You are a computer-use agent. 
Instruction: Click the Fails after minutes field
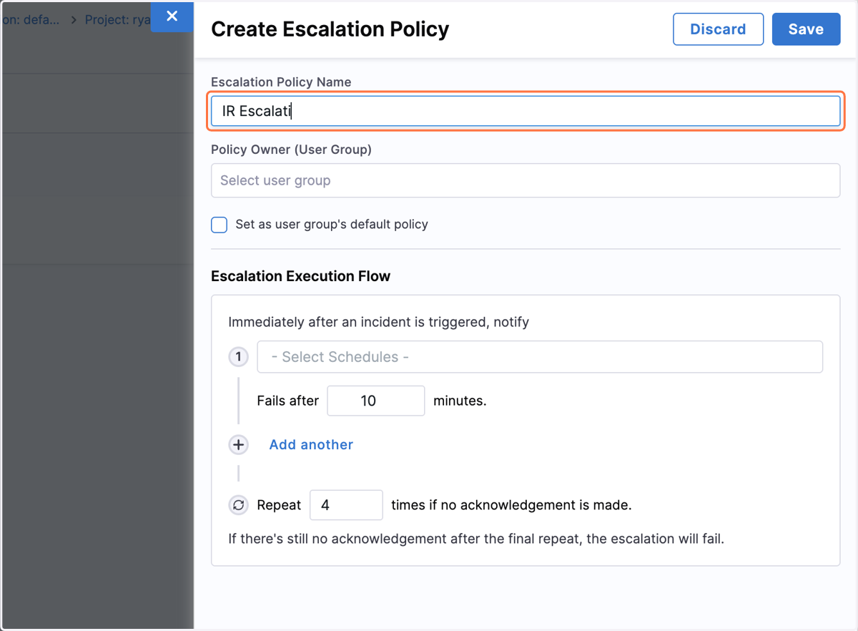pyautogui.click(x=376, y=401)
